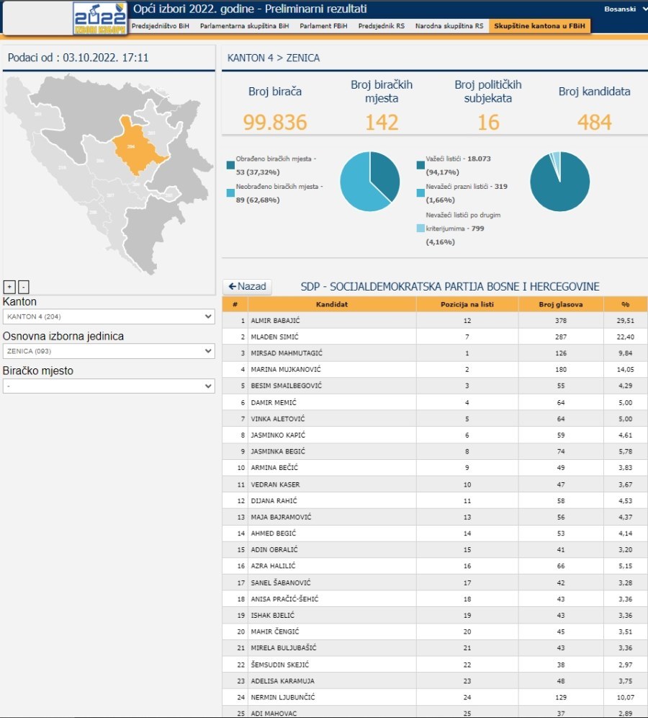Open the Kanton dropdown
The height and width of the screenshot is (718, 648).
pos(109,316)
